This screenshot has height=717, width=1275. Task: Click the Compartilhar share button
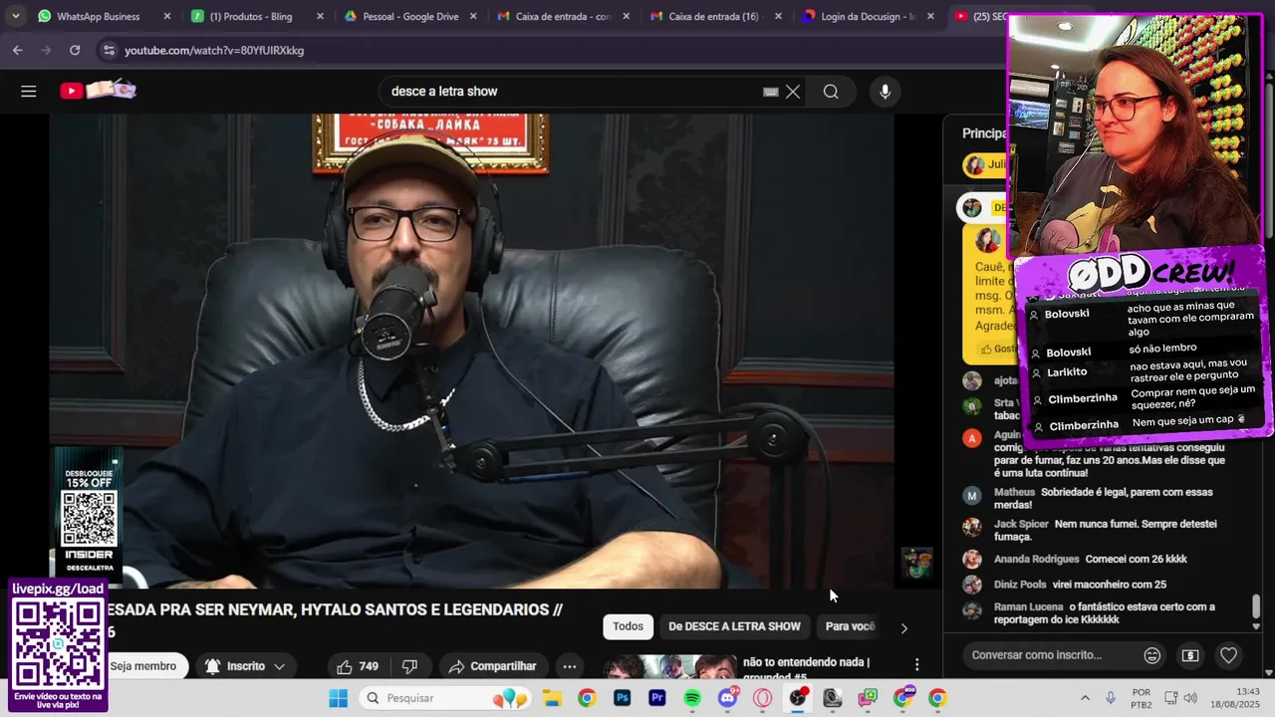click(x=493, y=666)
